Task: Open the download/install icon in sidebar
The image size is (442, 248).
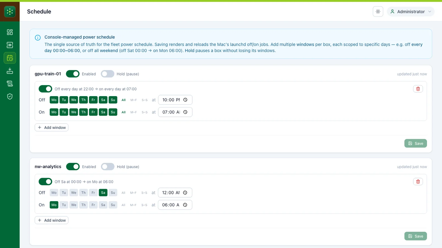Action: (10, 71)
